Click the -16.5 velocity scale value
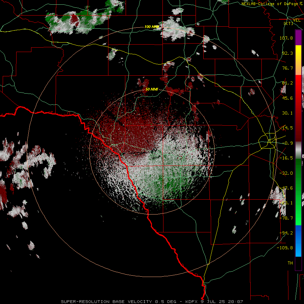Screen dimensions: 304x304 click(x=286, y=158)
